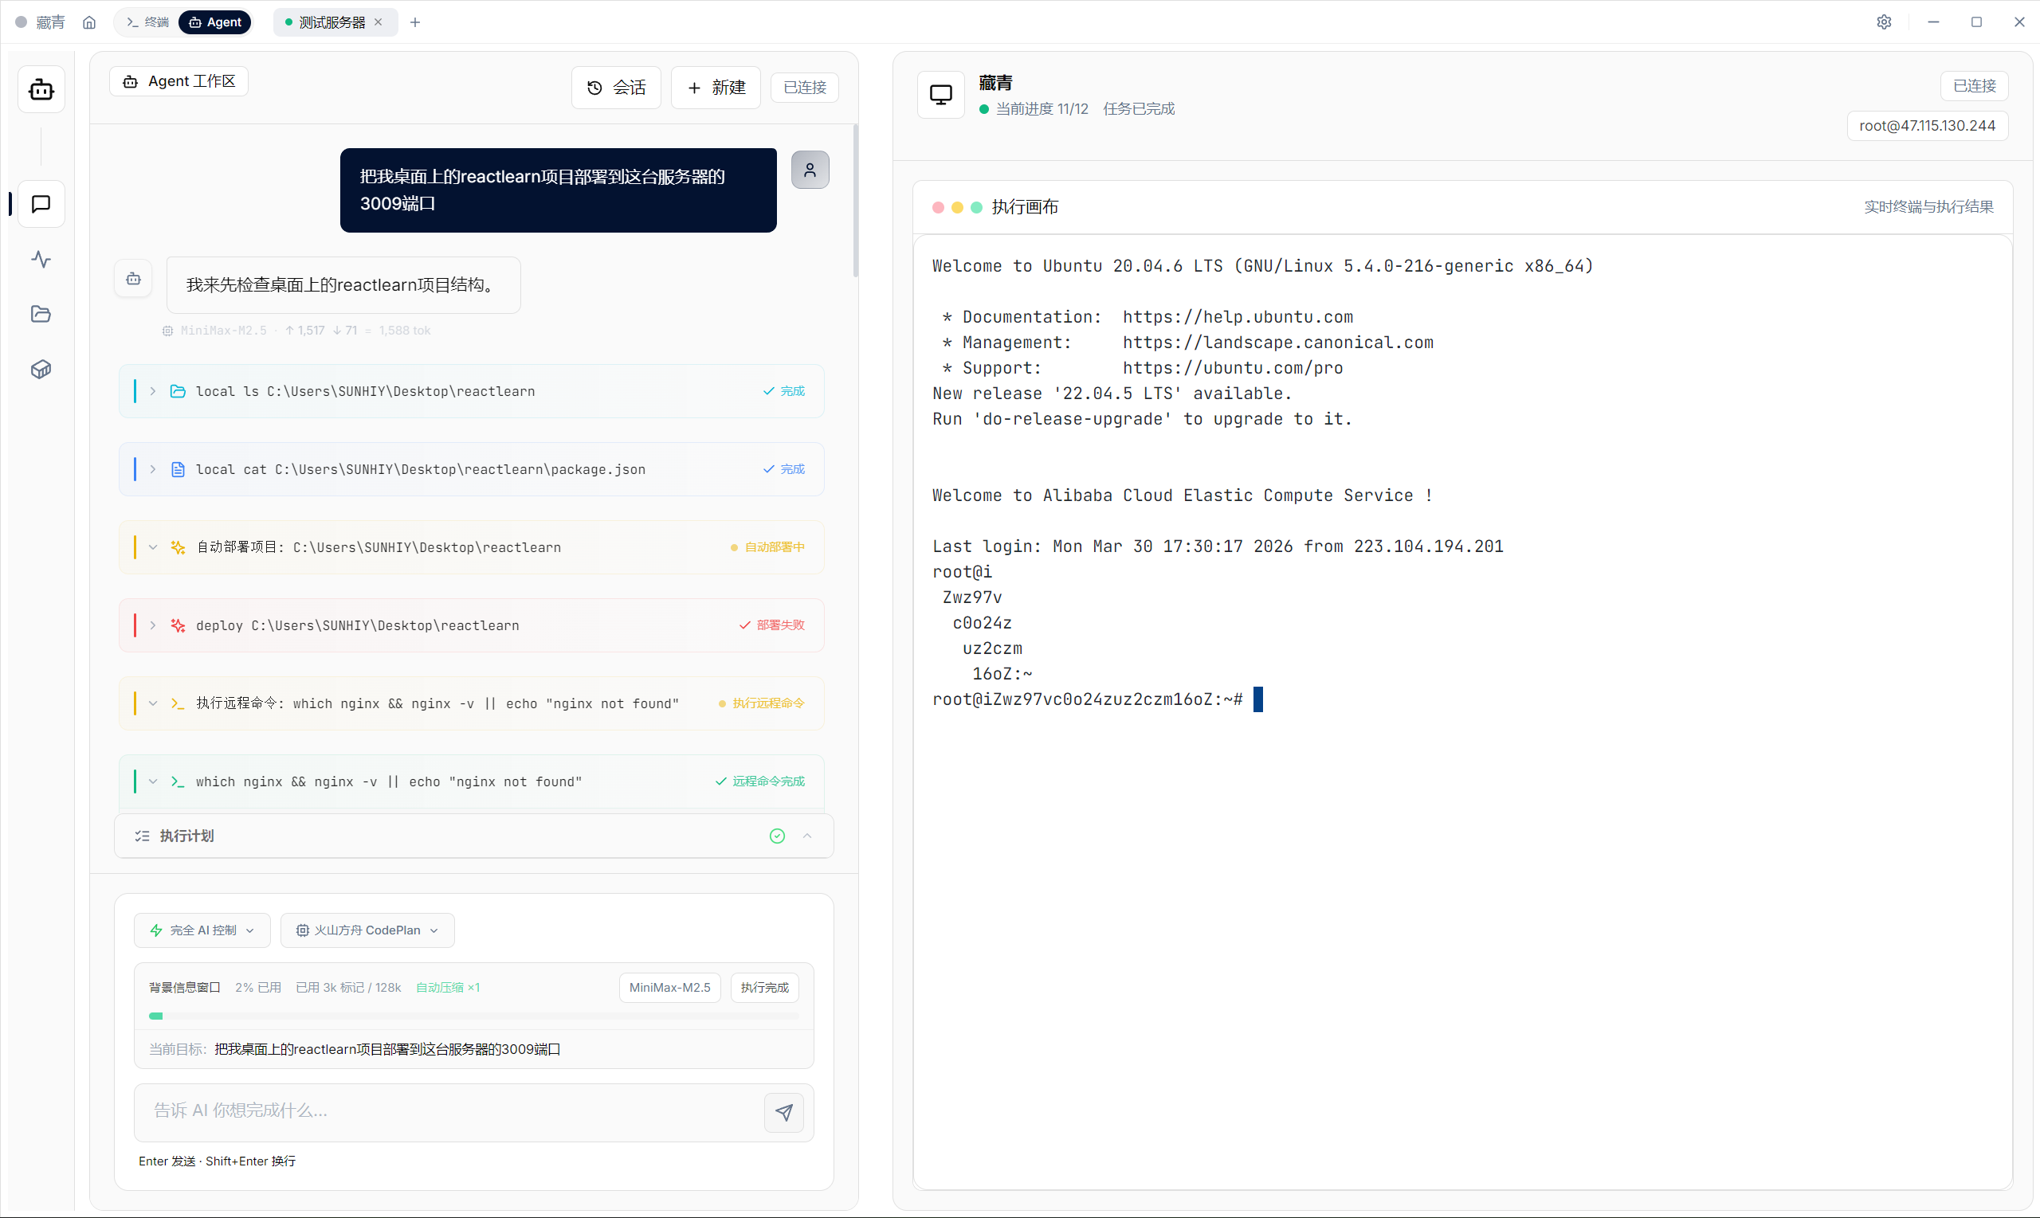Open the file browser folder icon in sidebar
The width and height of the screenshot is (2040, 1218).
click(x=41, y=315)
